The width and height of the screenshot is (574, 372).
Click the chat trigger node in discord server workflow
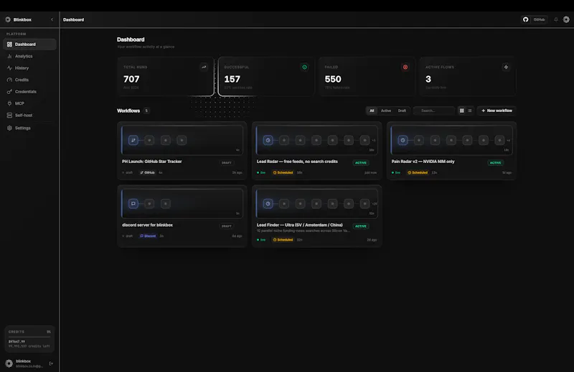click(133, 203)
